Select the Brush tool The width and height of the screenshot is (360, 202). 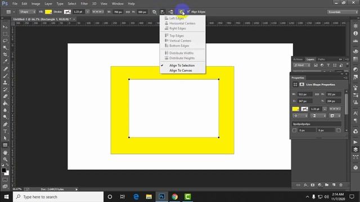point(5,76)
